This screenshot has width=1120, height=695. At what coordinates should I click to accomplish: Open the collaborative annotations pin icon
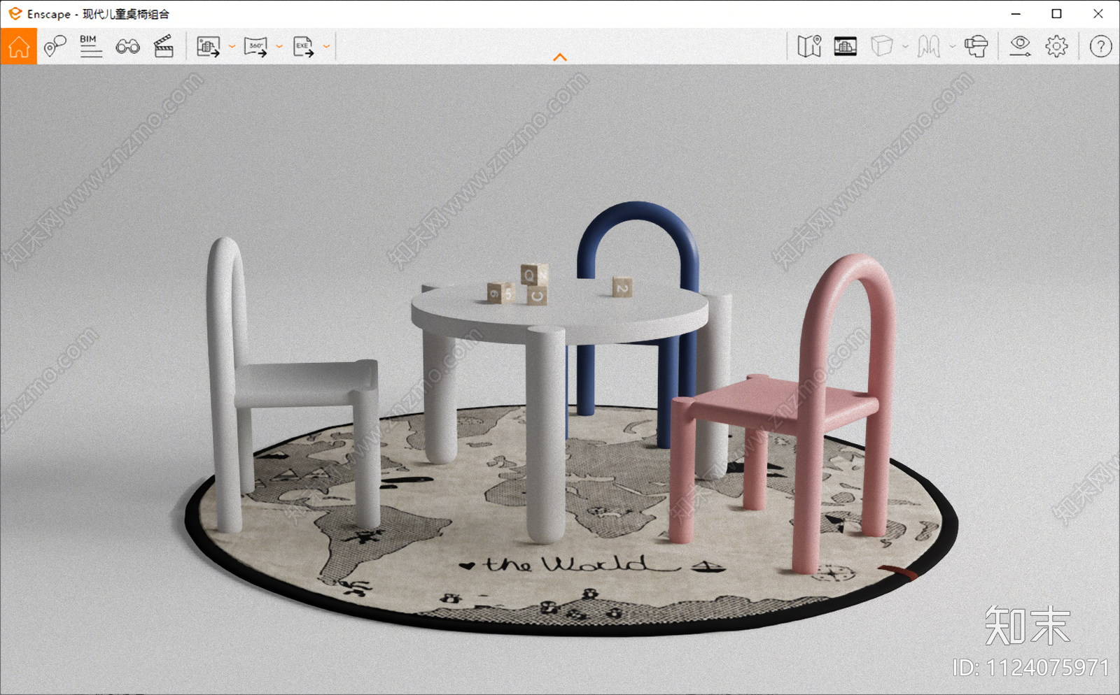(55, 47)
